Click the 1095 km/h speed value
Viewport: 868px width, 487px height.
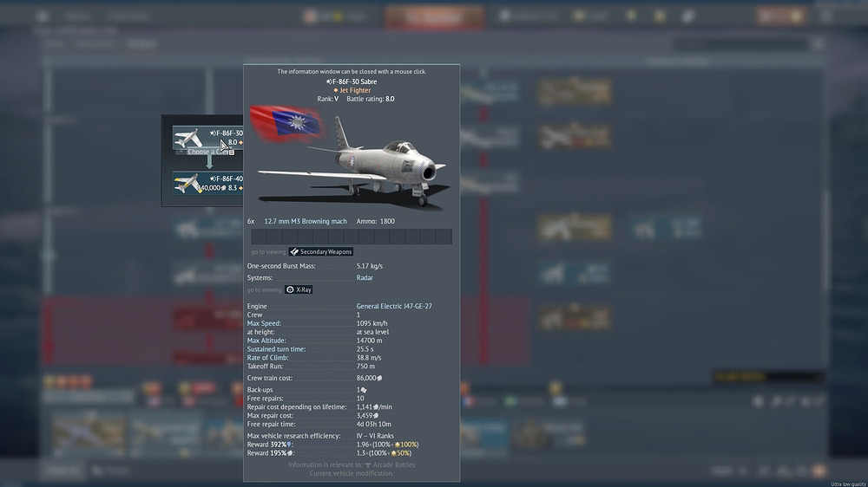[x=372, y=323]
